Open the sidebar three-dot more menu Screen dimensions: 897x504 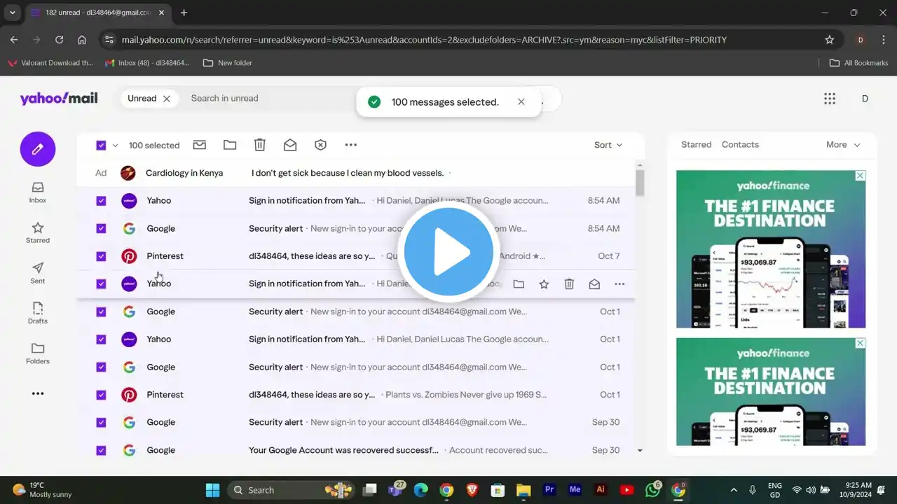pyautogui.click(x=38, y=393)
